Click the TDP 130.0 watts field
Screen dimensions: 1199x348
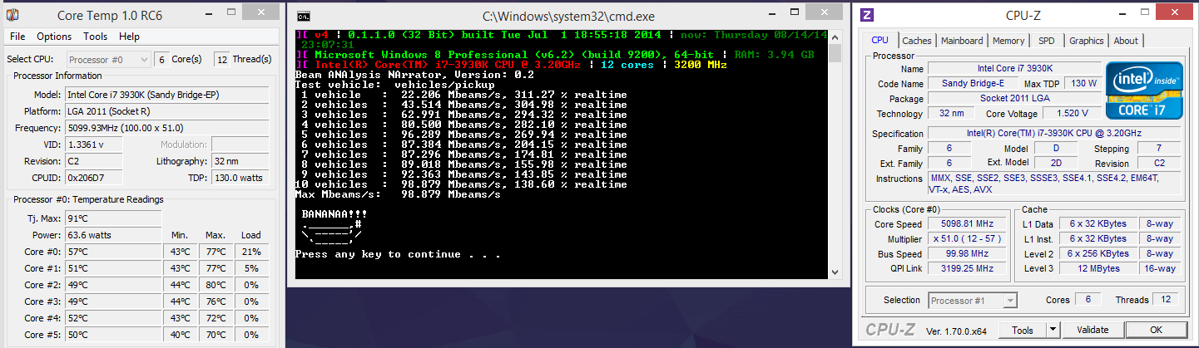tap(242, 178)
